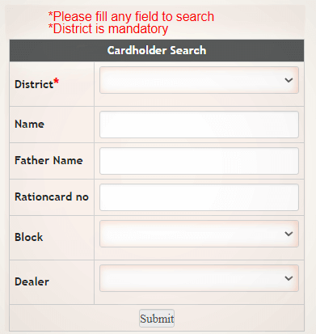Click the chevron arrow in Dealer selector

pyautogui.click(x=289, y=278)
